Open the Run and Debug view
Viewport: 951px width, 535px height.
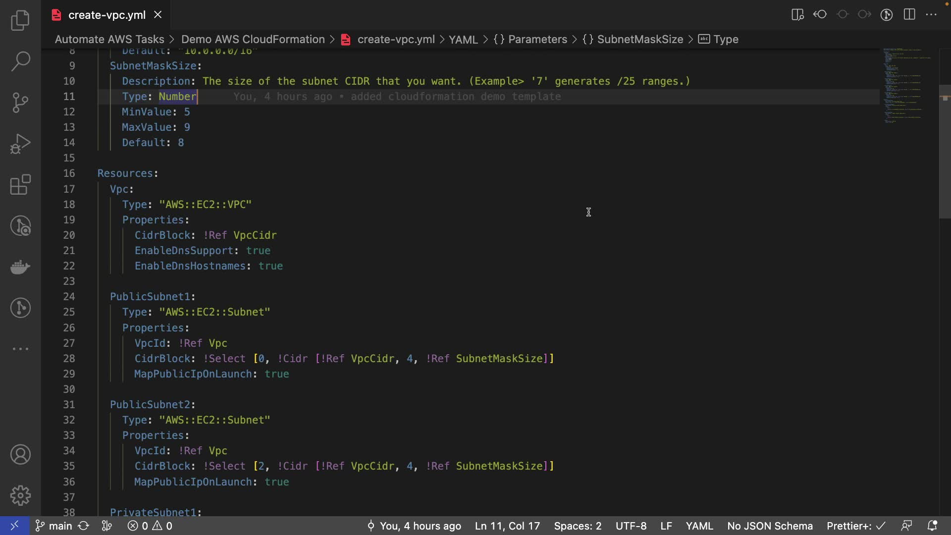pyautogui.click(x=20, y=144)
